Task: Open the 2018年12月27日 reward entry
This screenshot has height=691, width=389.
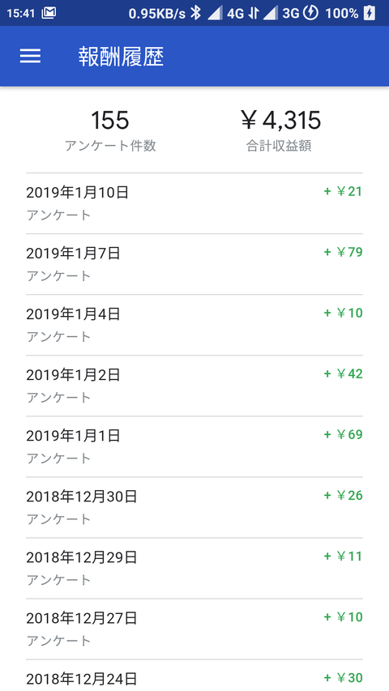Action: pyautogui.click(x=194, y=629)
